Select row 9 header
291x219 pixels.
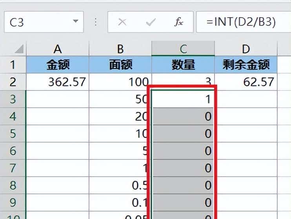point(13,203)
